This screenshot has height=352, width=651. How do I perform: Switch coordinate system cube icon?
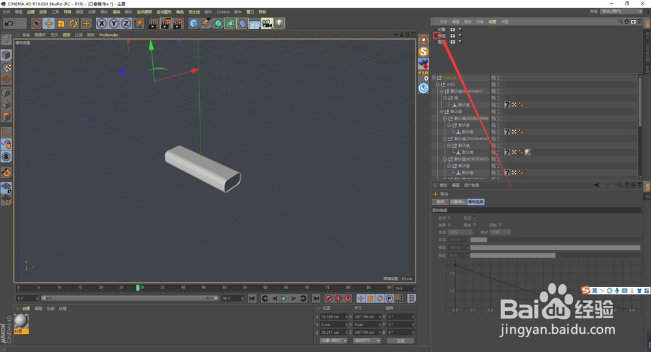(x=139, y=23)
